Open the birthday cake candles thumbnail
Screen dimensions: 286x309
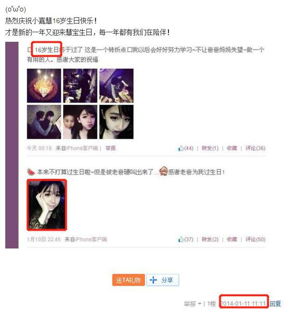point(44,85)
